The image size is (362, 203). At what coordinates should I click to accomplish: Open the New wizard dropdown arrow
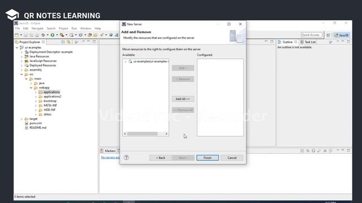point(21,35)
